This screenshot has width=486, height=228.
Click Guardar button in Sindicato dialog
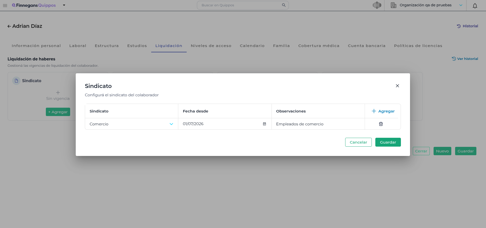(x=388, y=142)
